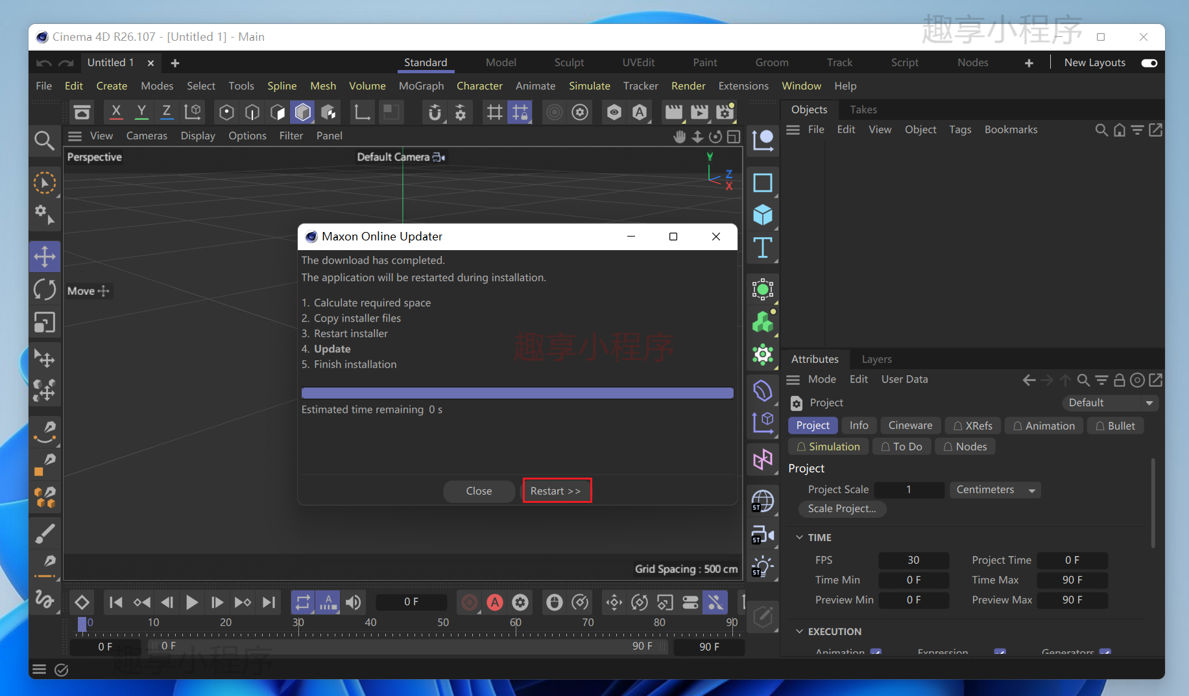This screenshot has height=696, width=1189.
Task: Open Objects panel search icon
Action: click(1101, 130)
